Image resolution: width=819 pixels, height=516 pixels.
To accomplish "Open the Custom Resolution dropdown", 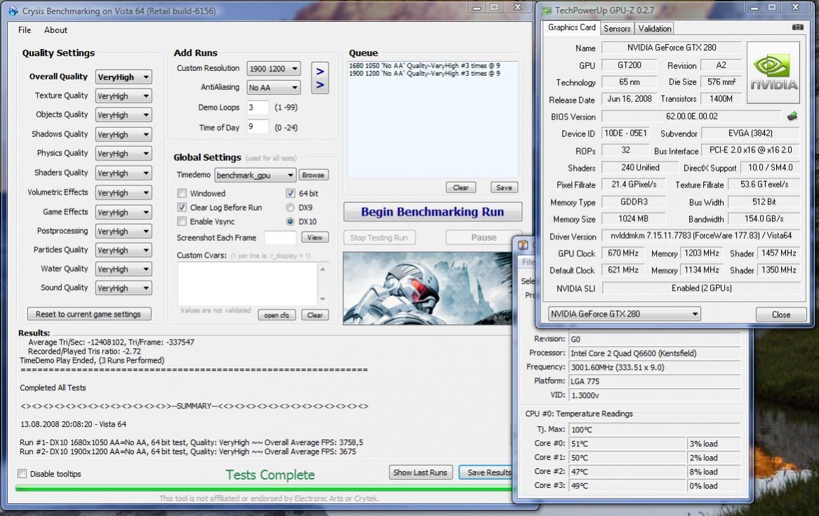I will point(274,68).
